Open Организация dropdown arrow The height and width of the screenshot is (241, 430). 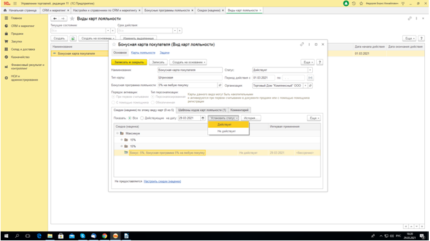(305, 85)
